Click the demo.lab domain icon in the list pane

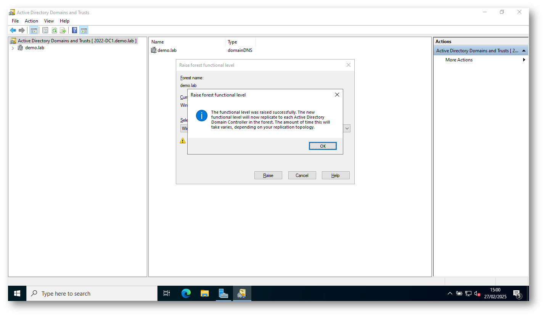click(154, 50)
